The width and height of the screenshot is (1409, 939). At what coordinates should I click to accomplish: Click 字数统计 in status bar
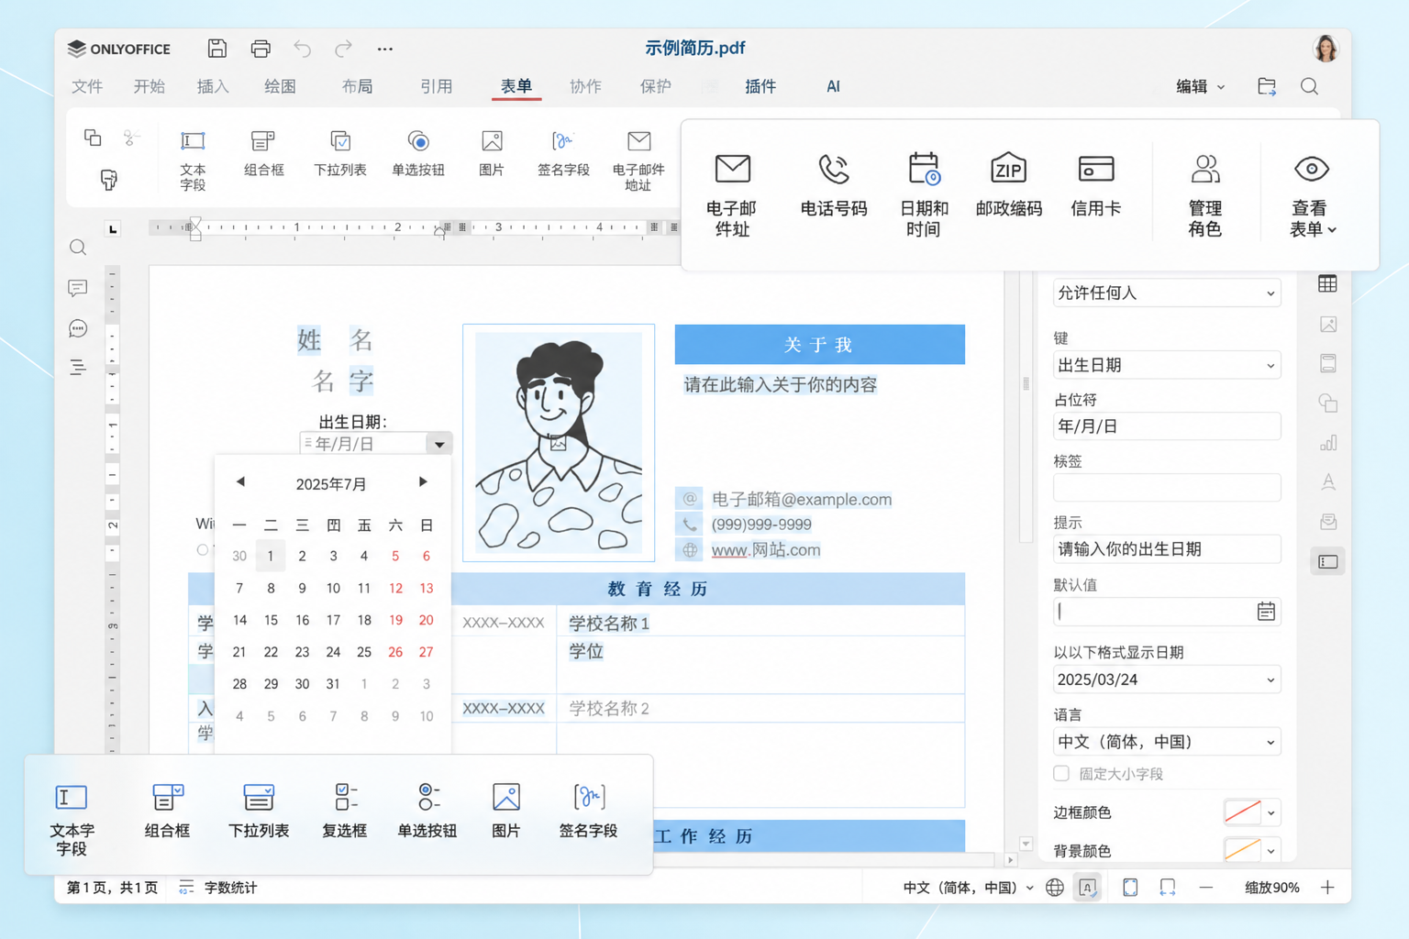(x=218, y=888)
